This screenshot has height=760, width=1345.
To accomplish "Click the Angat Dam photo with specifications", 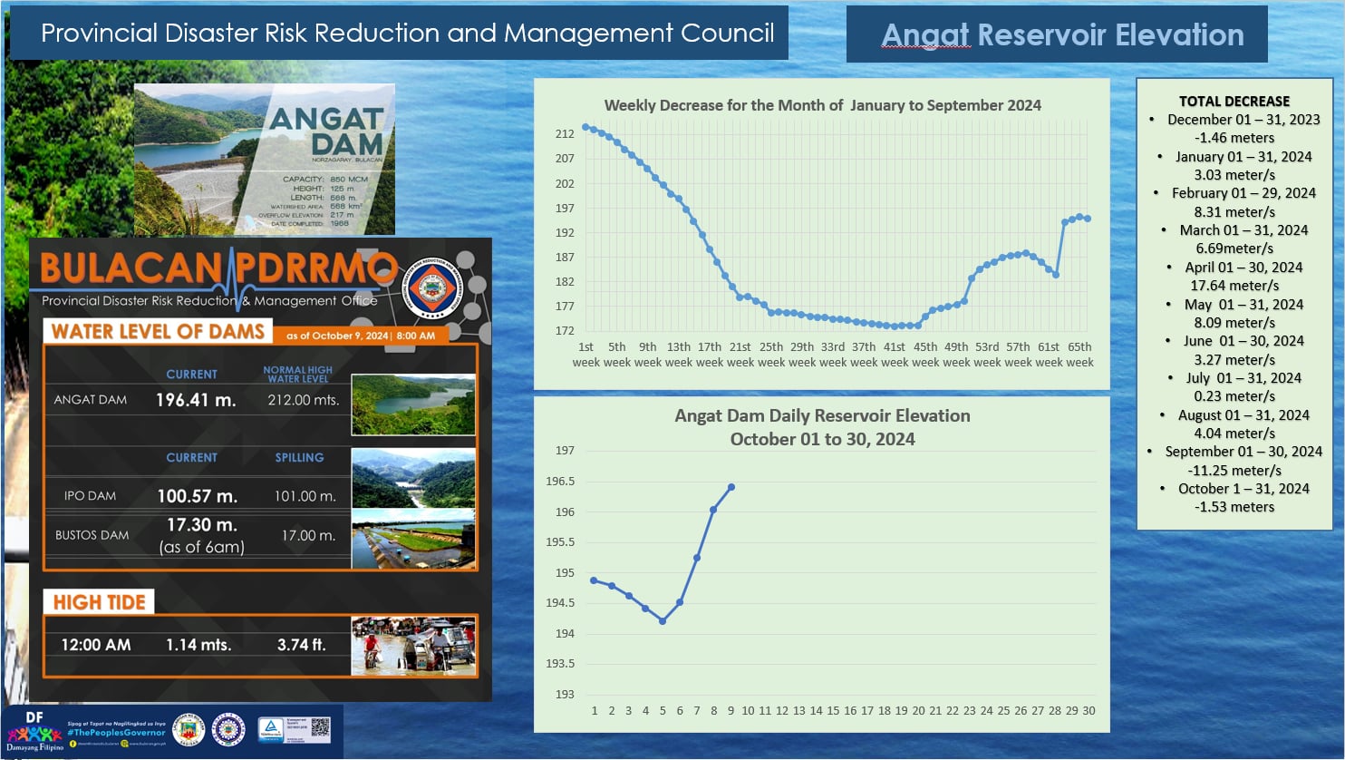I will pos(265,160).
